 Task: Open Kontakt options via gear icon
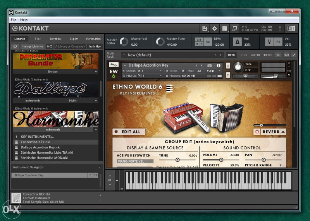click(215, 29)
